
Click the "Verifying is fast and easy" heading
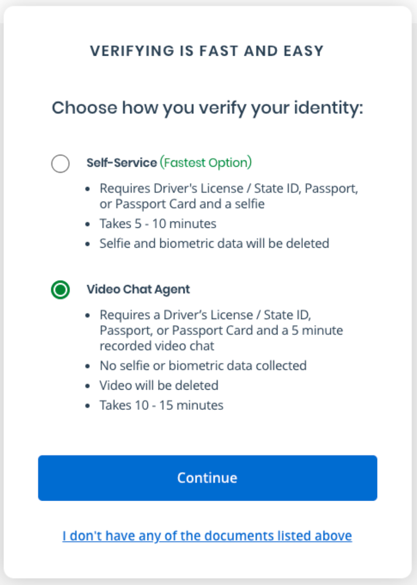click(x=207, y=51)
